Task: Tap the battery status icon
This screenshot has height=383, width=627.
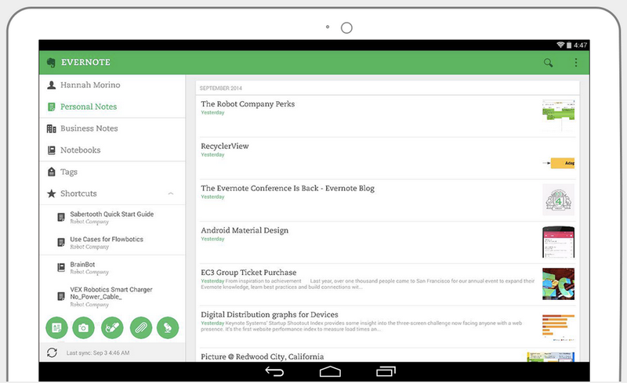Action: click(x=569, y=45)
